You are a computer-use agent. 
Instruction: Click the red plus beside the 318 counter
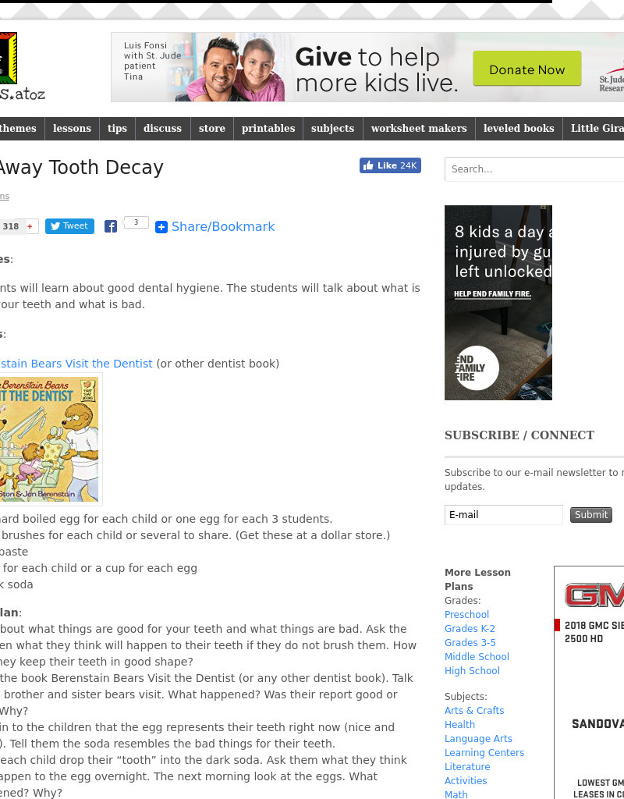30,225
